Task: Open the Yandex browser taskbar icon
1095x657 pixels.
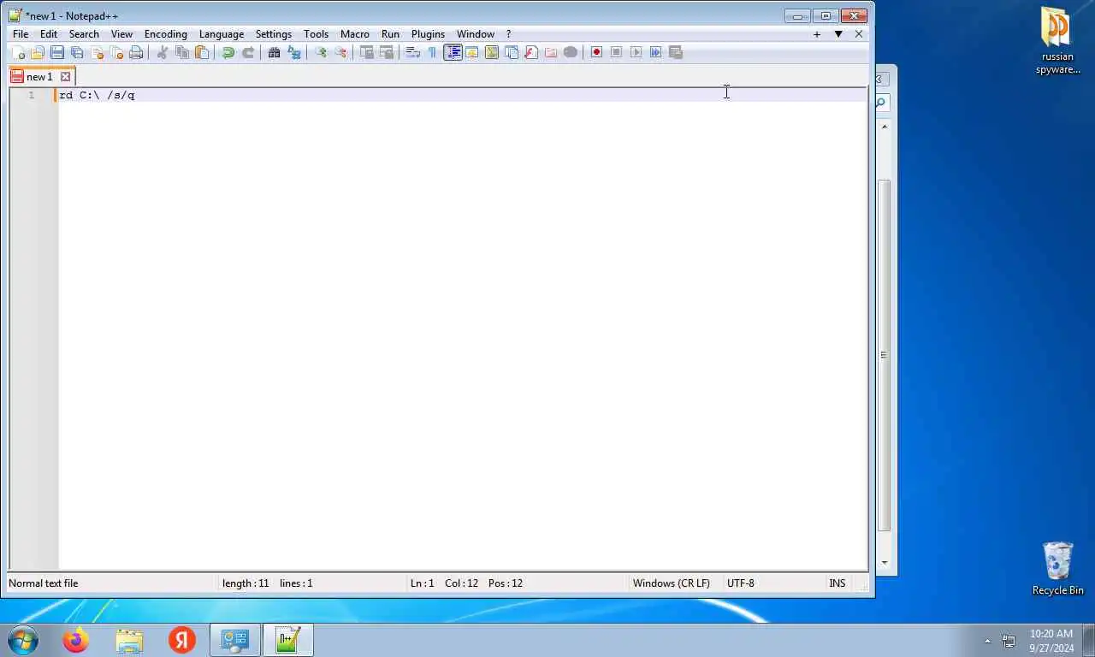Action: 181,639
